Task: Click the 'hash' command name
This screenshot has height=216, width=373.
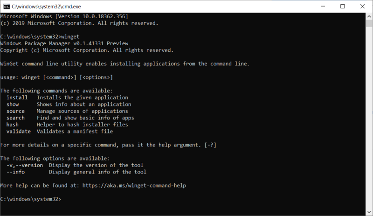Action: pos(13,125)
